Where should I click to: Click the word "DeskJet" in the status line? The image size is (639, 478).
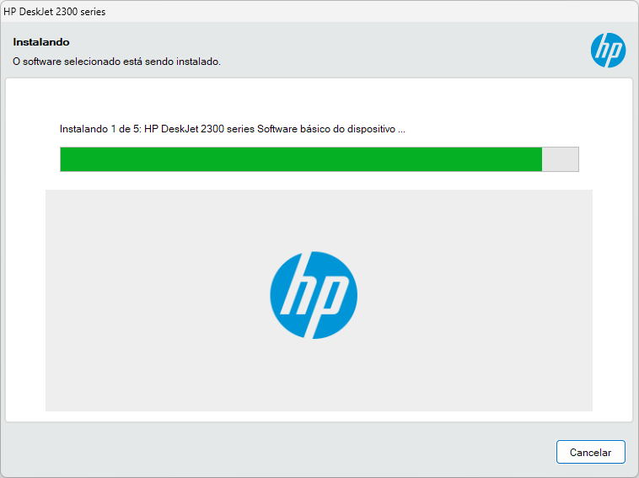180,129
